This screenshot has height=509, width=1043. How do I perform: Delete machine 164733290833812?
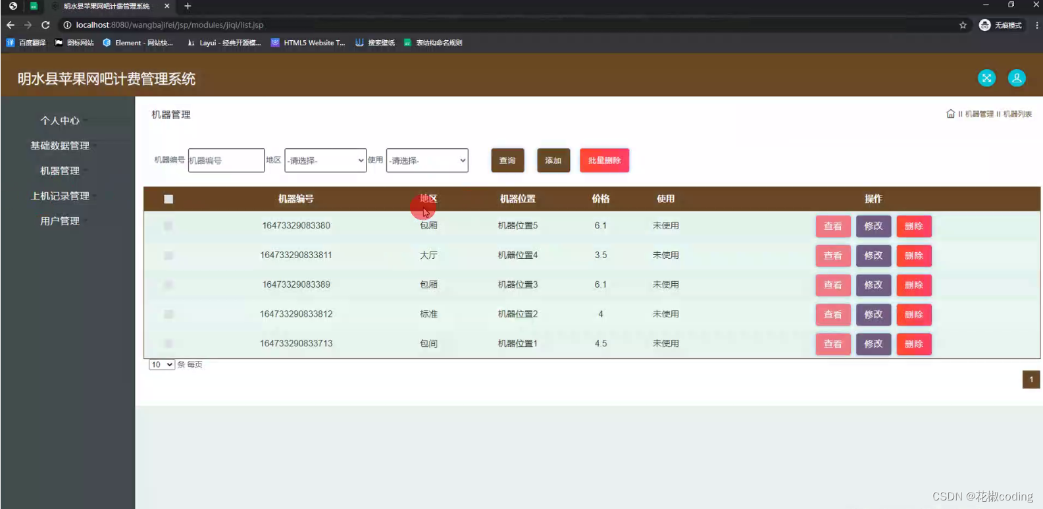(914, 315)
